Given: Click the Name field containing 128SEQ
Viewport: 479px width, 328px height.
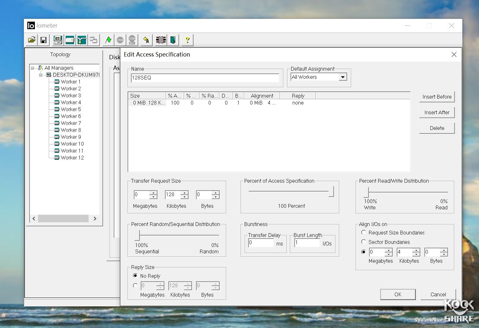Looking at the screenshot, I should point(205,78).
